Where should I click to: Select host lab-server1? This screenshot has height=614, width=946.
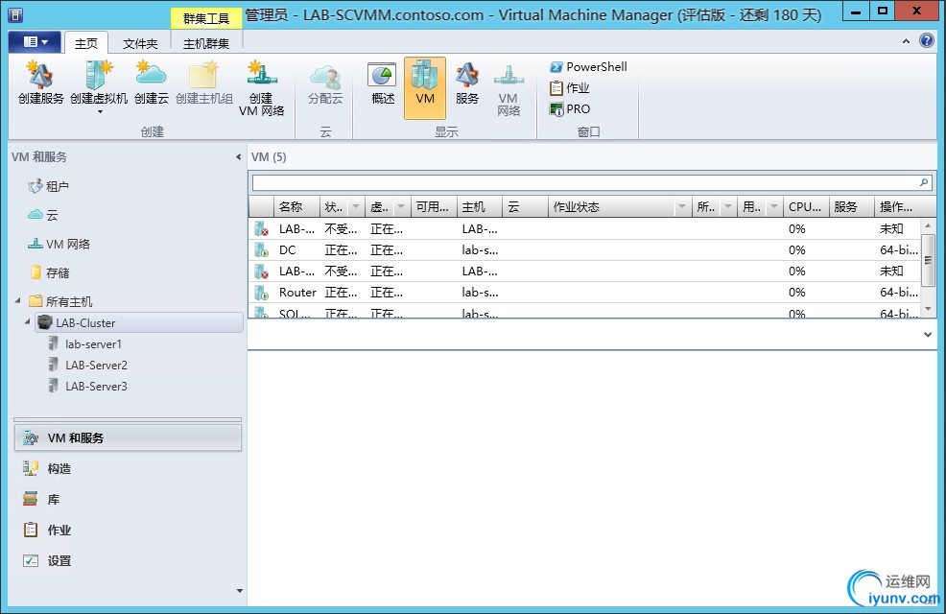[x=85, y=344]
